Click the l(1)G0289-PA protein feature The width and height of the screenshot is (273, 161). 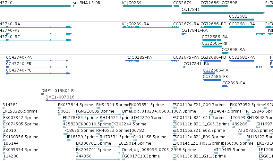pyautogui.click(x=149, y=61)
